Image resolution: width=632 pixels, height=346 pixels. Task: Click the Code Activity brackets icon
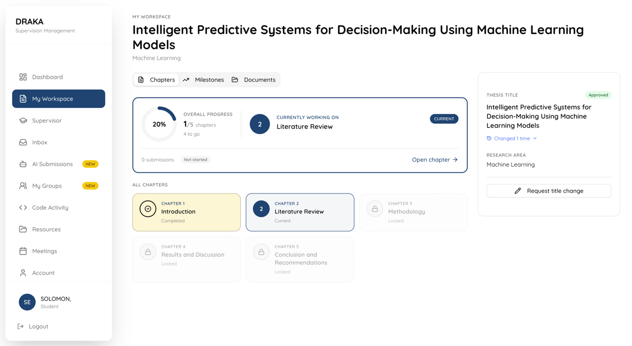[23, 208]
